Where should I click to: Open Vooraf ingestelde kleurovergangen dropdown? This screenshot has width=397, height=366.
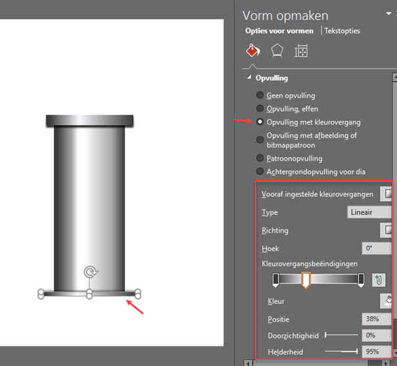coord(386,194)
